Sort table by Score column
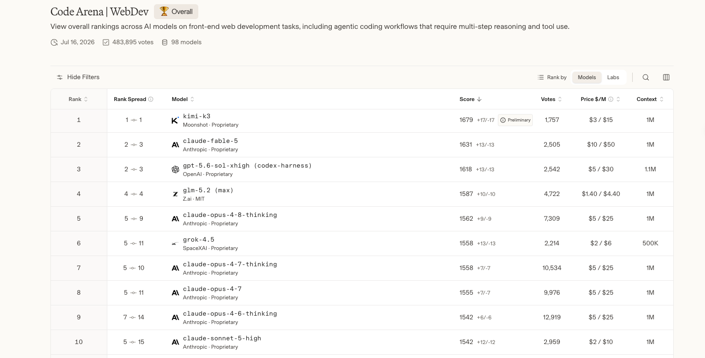This screenshot has height=358, width=705. click(470, 99)
